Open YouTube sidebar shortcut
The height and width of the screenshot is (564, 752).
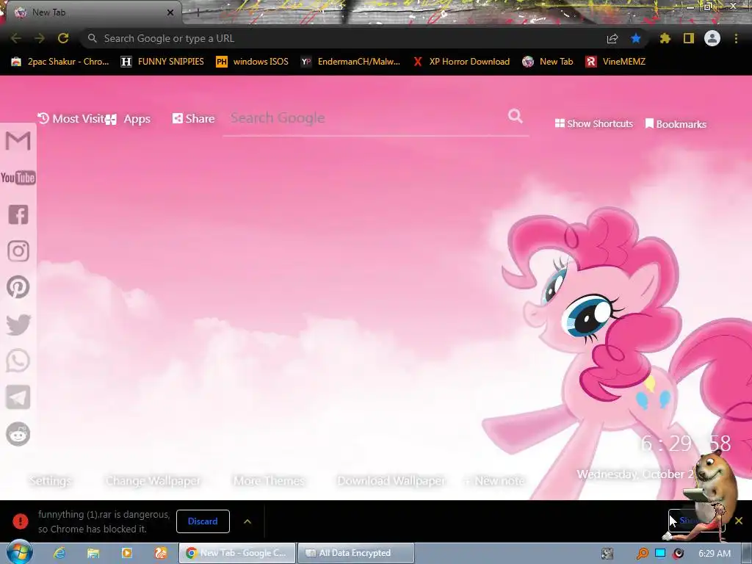click(18, 178)
